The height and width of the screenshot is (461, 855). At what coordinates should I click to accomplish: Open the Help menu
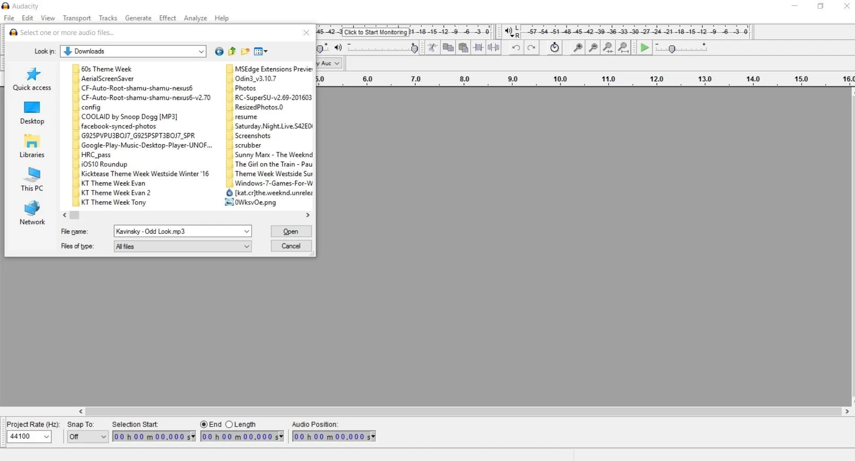(222, 18)
